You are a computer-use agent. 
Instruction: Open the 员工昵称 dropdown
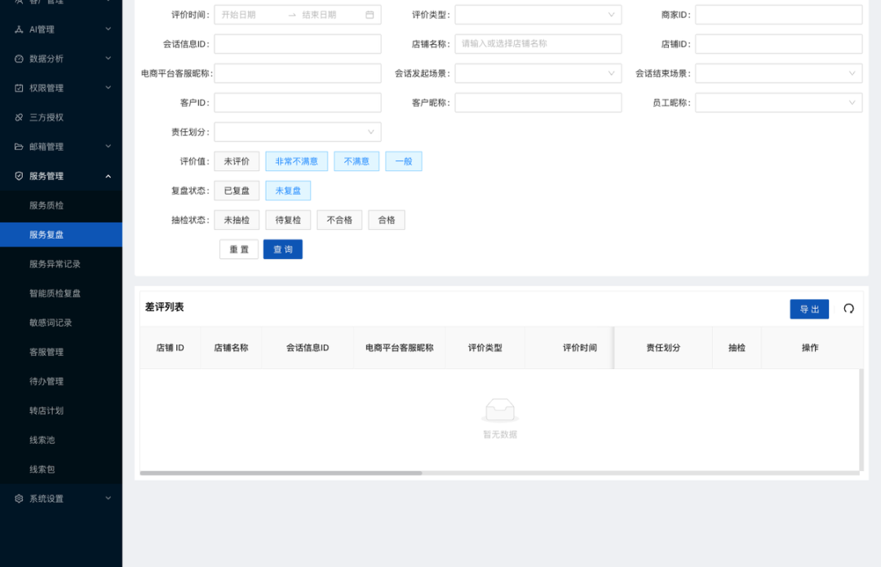(x=779, y=103)
